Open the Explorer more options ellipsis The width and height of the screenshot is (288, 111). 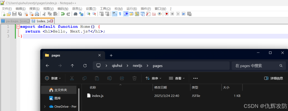[x=195, y=78]
